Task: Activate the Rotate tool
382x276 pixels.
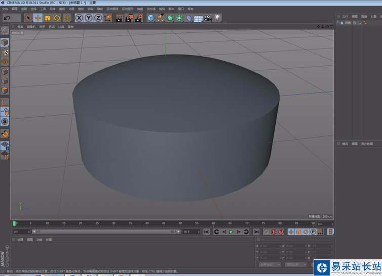Action: 57,18
